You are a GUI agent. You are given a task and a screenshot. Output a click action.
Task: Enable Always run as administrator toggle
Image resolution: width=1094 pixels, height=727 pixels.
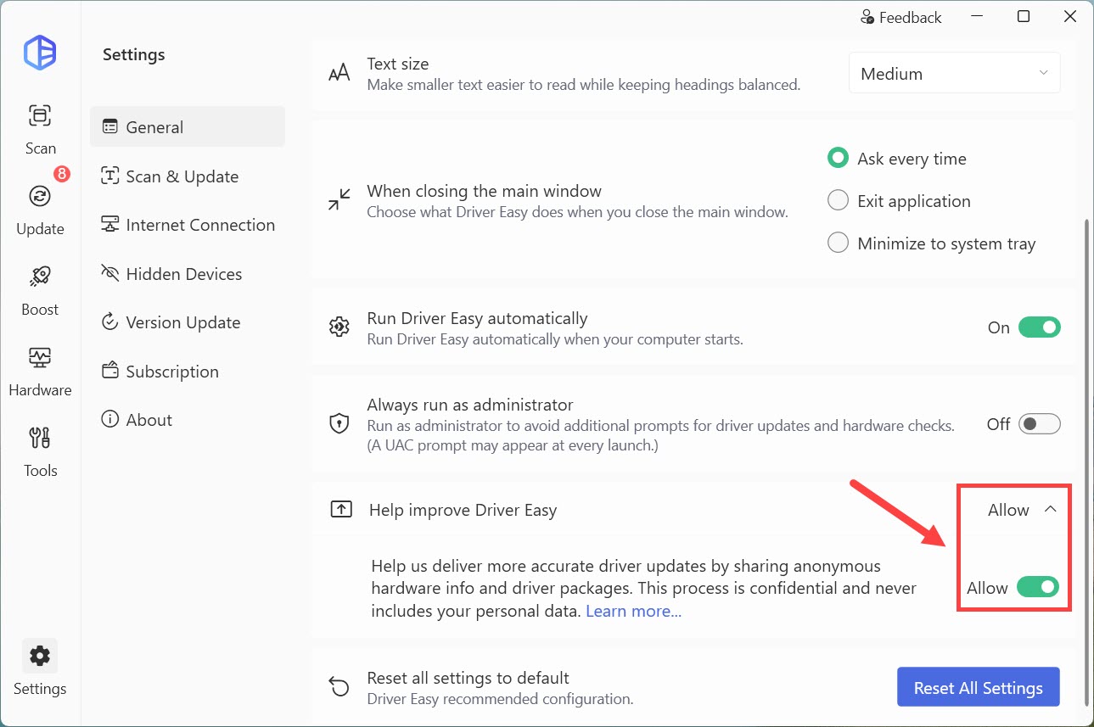pos(1040,424)
